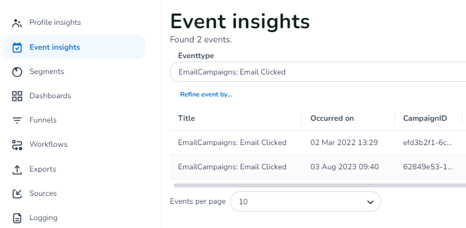Image resolution: width=466 pixels, height=228 pixels.
Task: Click the Dashboards grid icon
Action: [x=17, y=96]
